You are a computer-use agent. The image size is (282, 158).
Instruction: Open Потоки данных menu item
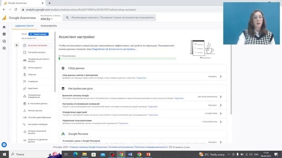pyautogui.click(x=35, y=68)
